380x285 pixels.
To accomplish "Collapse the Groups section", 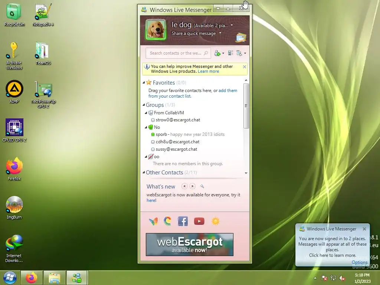I will 144,105.
